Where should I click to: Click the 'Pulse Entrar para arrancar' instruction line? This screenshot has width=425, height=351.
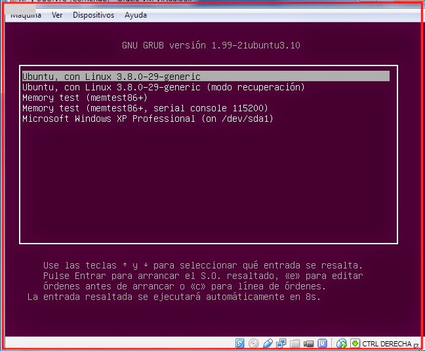[x=203, y=276]
